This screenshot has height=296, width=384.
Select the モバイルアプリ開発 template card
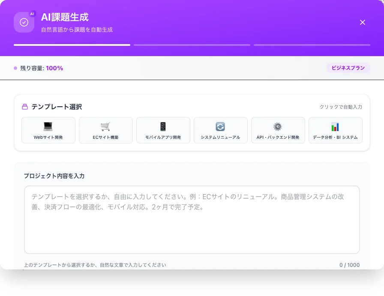tap(163, 130)
